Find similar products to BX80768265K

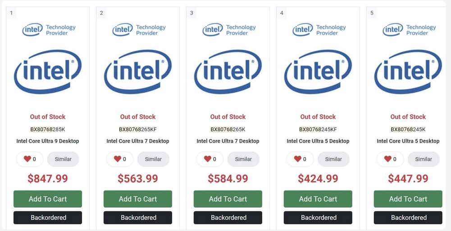coord(243,159)
